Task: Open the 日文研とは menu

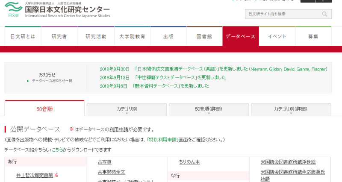Action: tap(23, 37)
